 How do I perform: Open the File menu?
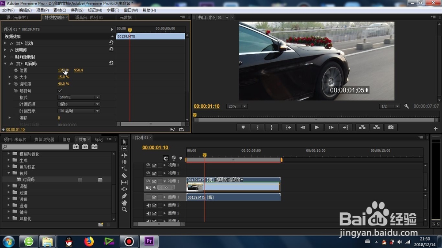tap(8, 10)
